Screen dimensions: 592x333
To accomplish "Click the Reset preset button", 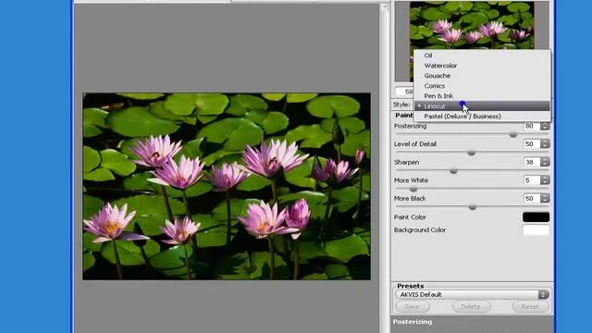I will click(x=530, y=306).
